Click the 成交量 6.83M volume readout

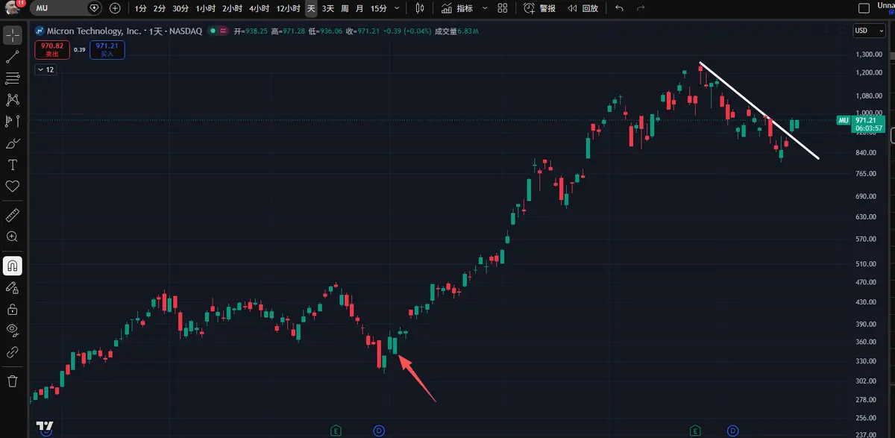[x=456, y=31]
